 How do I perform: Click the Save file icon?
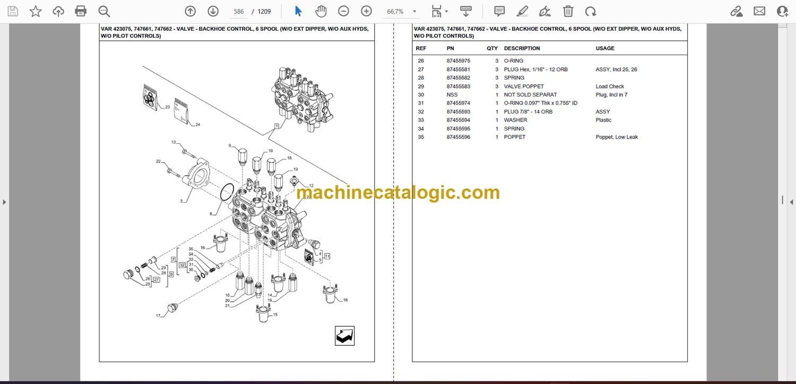(13, 11)
